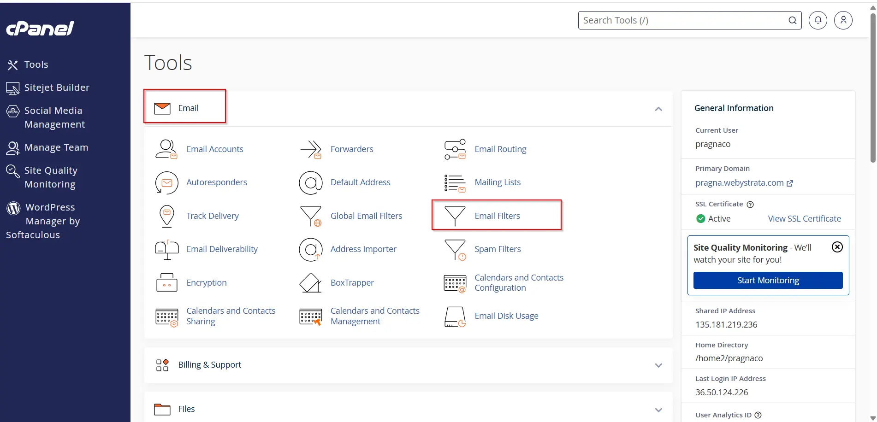Click the Global Email Filters funnel icon

coord(311,216)
